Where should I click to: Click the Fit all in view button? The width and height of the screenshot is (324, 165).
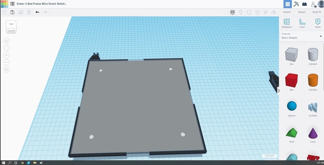point(6,48)
